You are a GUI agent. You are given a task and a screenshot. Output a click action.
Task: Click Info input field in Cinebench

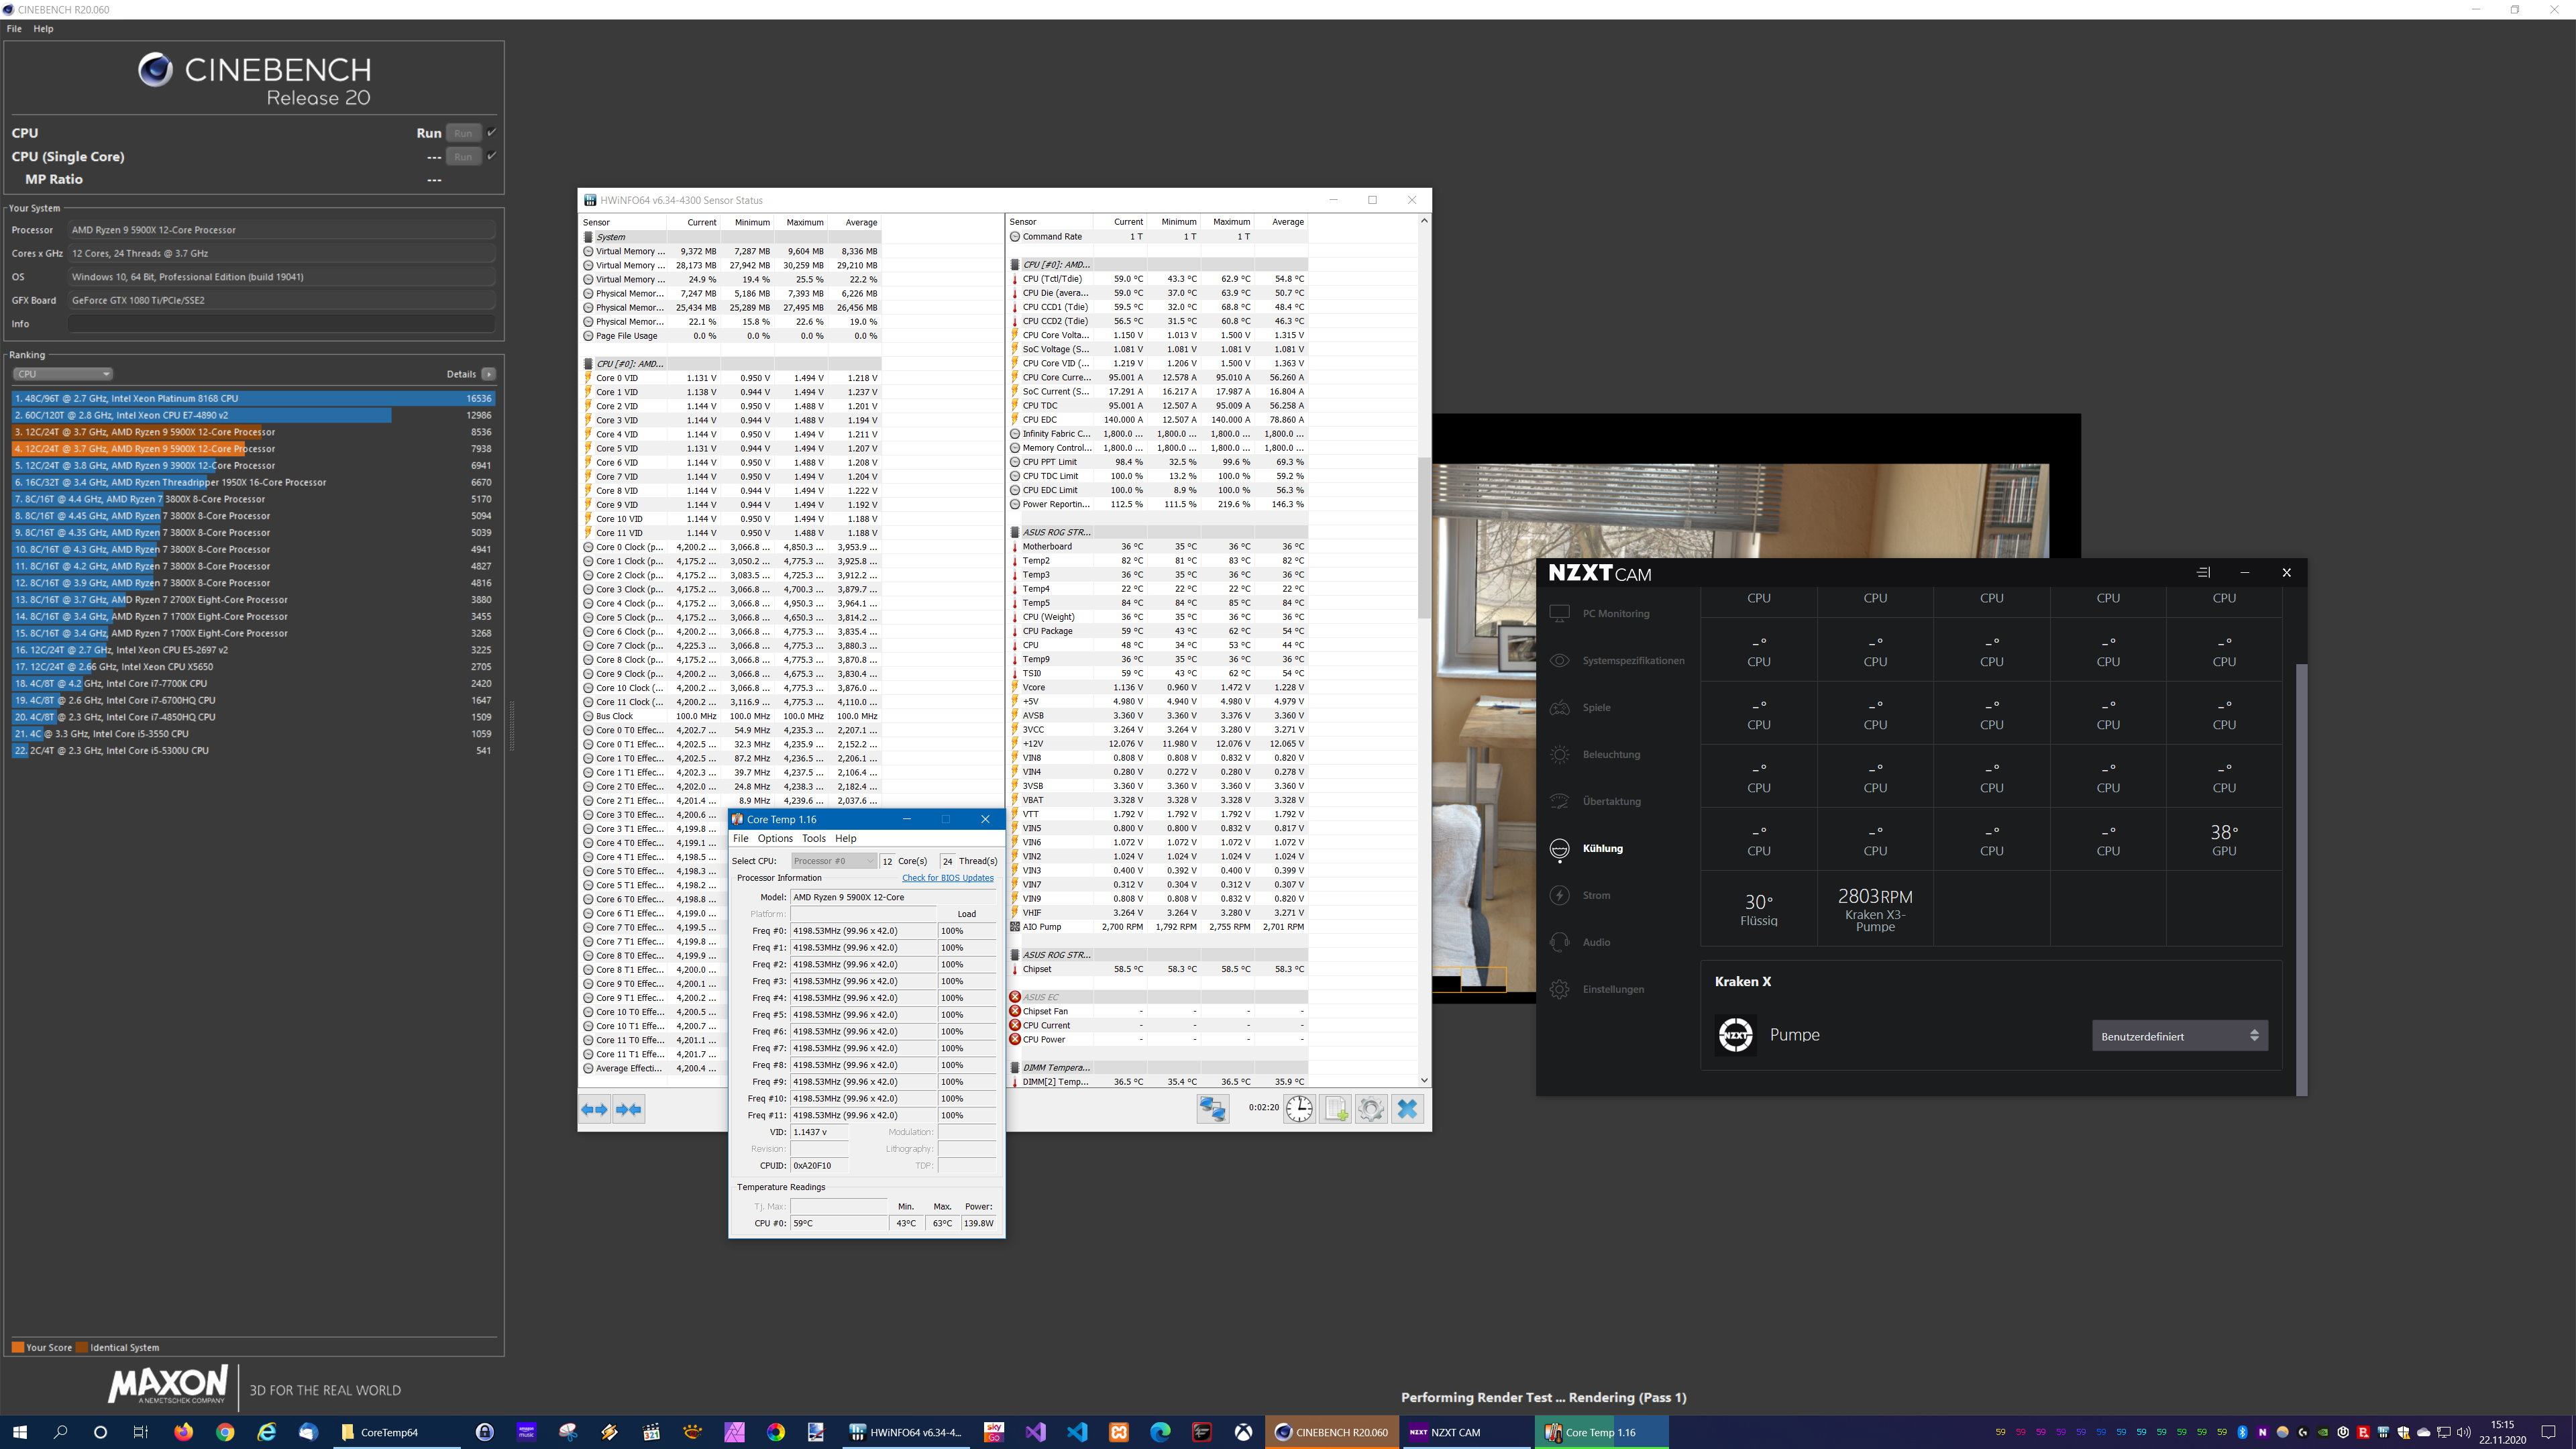281,324
